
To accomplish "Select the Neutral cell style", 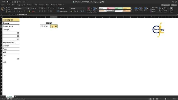I will click(x=127, y=8).
